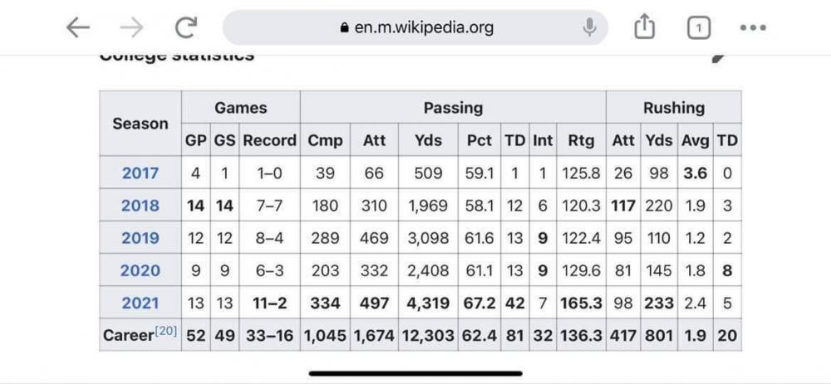
Task: Tap the career passing yards 12,303 cell
Action: point(429,335)
